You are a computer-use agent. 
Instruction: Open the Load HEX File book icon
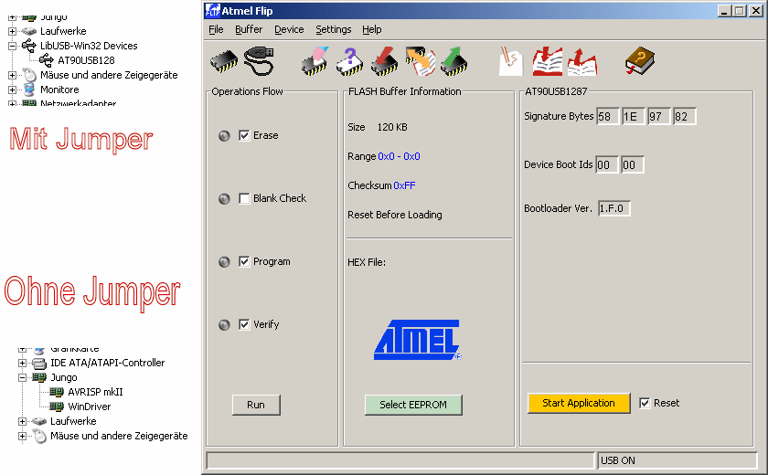point(547,61)
